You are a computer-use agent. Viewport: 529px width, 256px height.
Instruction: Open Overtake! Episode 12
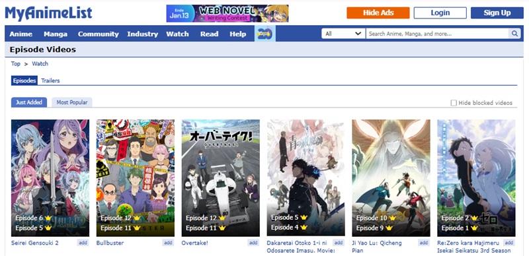tap(202, 218)
